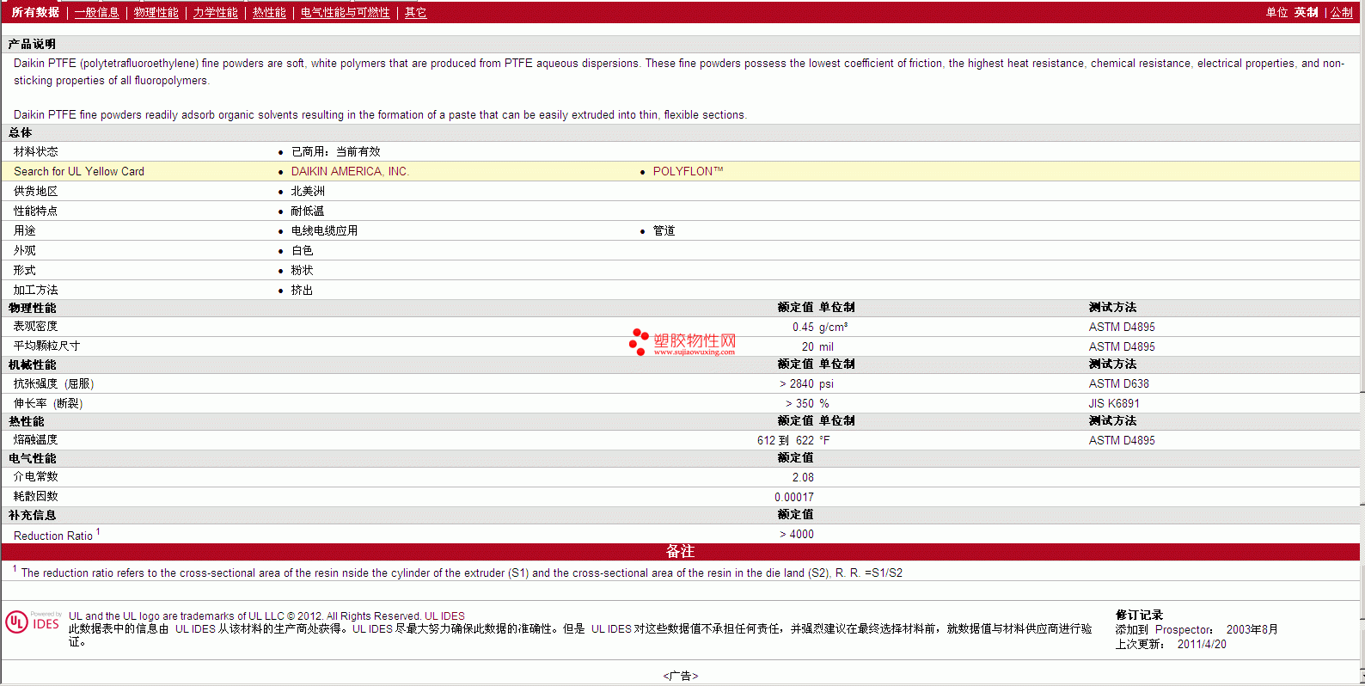Click the 挤出 processing method value
Image resolution: width=1365 pixels, height=686 pixels.
302,290
